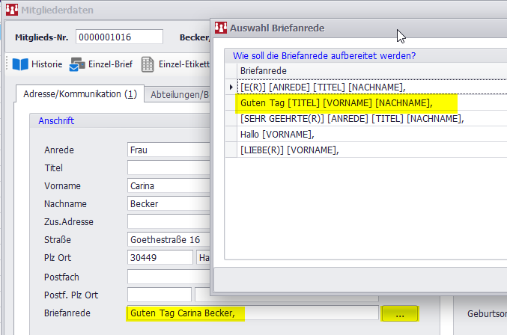The height and width of the screenshot is (335, 507).
Task: Click the Auswahl Briefanrede dialog title icon
Action: (221, 28)
